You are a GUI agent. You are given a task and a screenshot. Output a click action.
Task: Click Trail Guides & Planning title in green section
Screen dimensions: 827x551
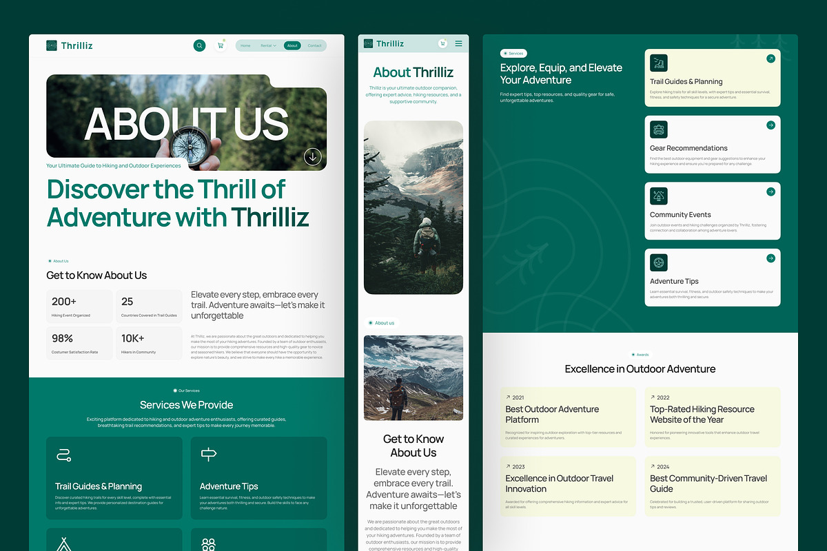[99, 486]
